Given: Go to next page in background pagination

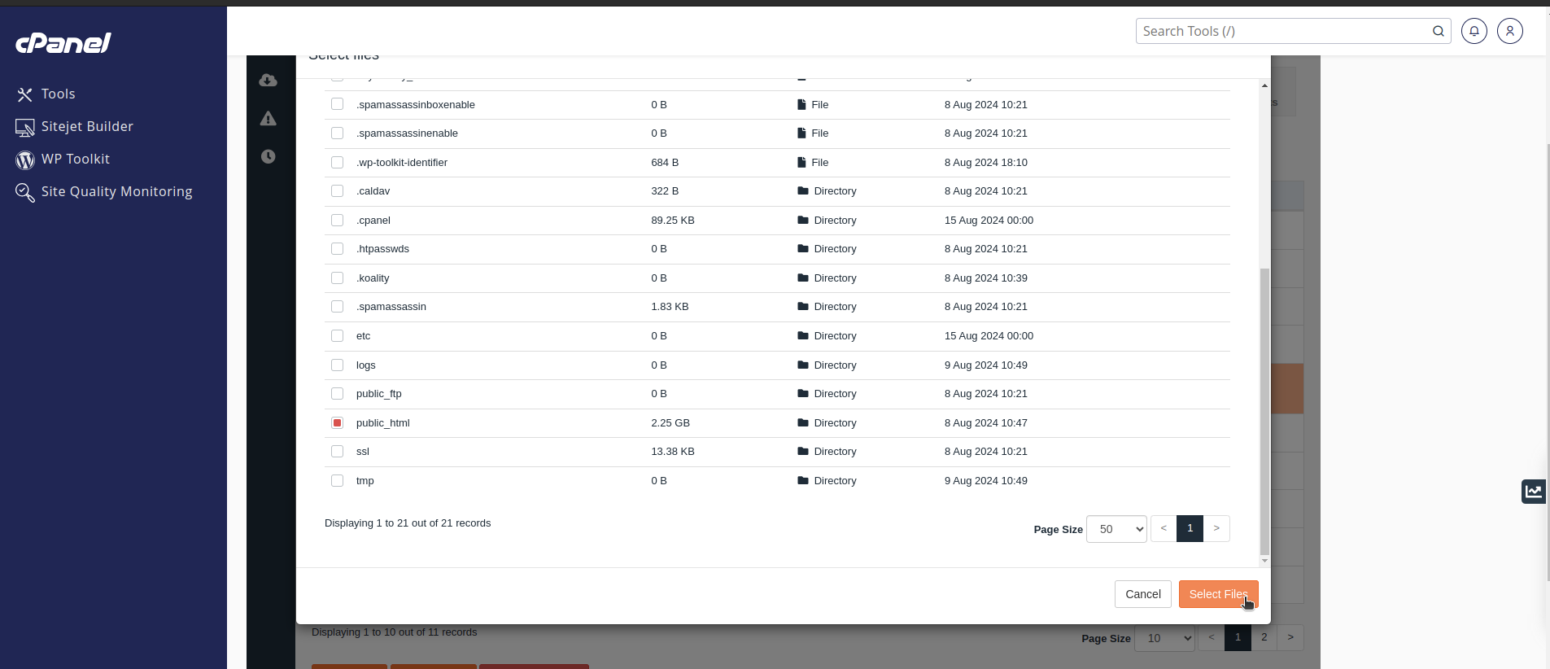Looking at the screenshot, I should (1290, 637).
